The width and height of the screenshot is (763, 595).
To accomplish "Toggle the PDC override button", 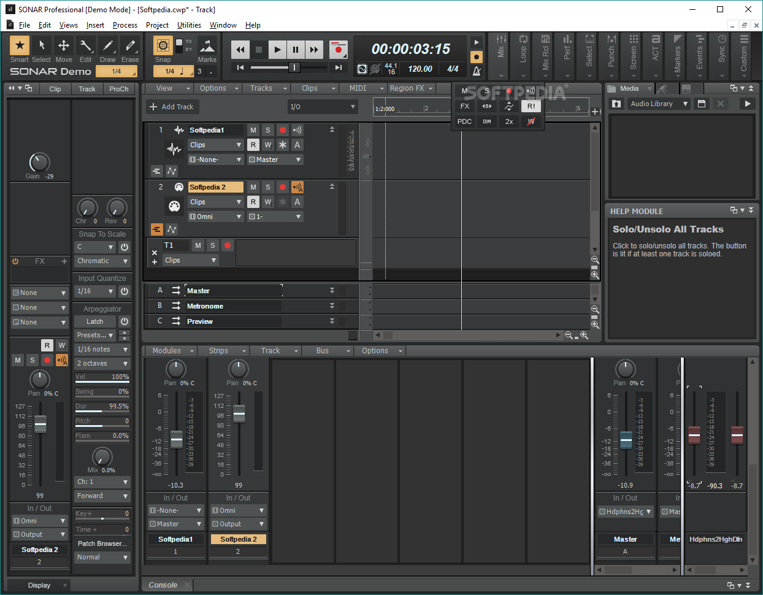I will point(465,121).
